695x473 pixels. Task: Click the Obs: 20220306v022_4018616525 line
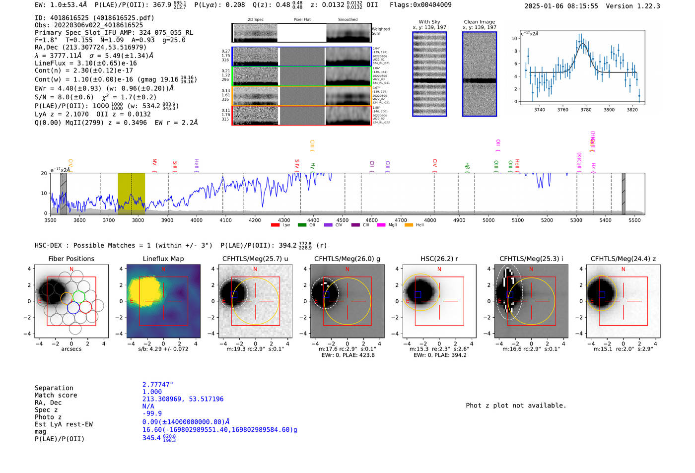(x=89, y=25)
